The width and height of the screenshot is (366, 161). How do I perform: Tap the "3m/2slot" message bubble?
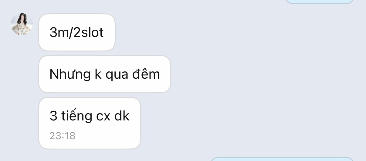tap(77, 32)
